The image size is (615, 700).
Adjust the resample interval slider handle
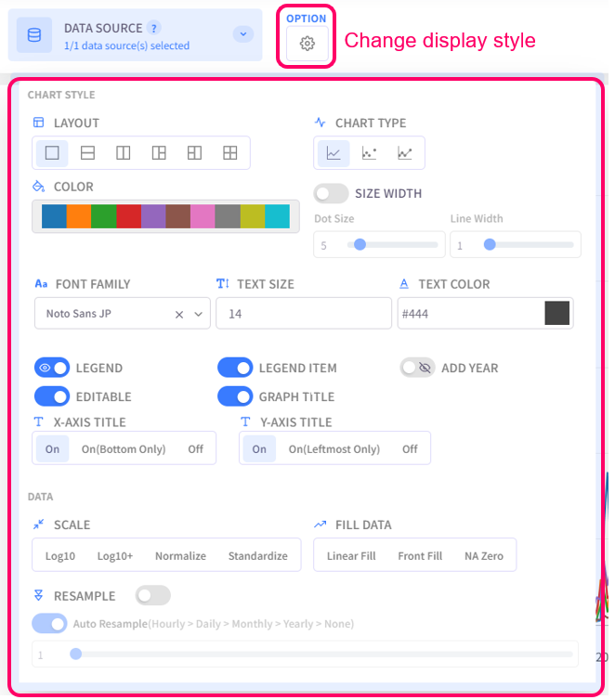(76, 654)
